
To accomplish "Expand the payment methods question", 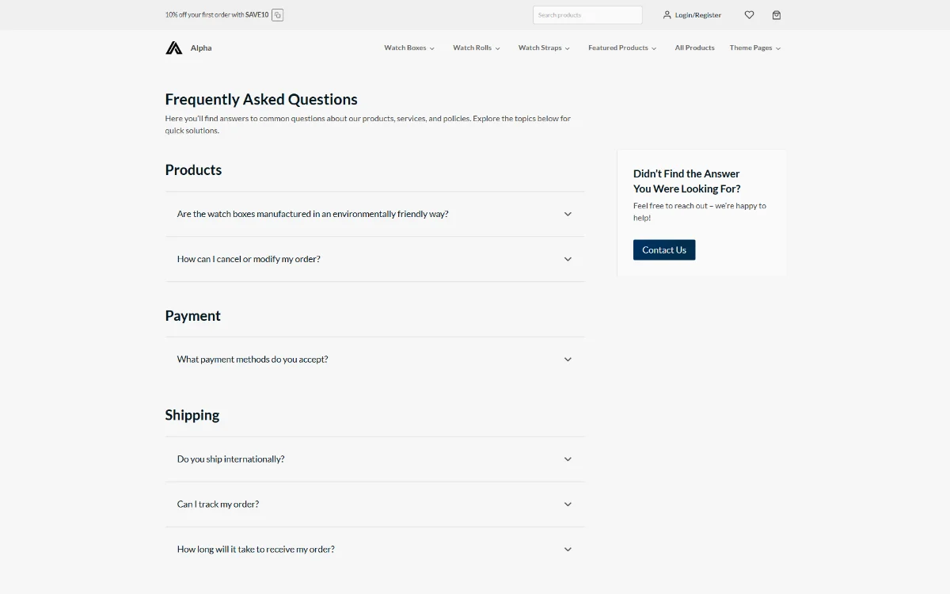I will 253,360.
